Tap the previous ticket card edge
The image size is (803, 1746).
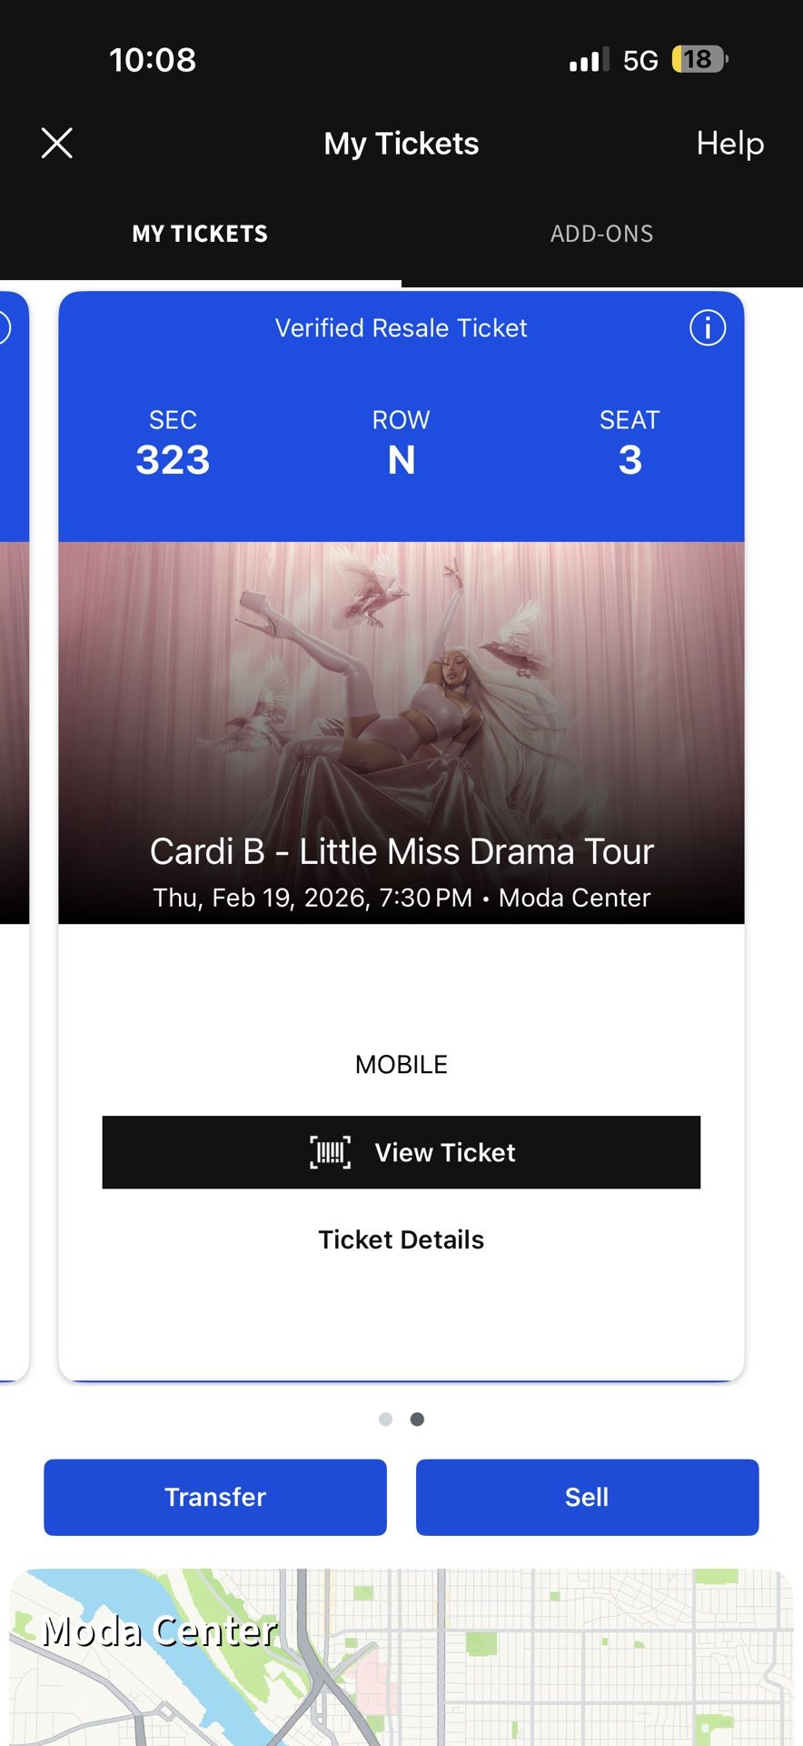[13, 818]
